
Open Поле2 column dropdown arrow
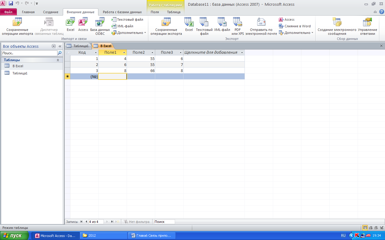coord(152,52)
